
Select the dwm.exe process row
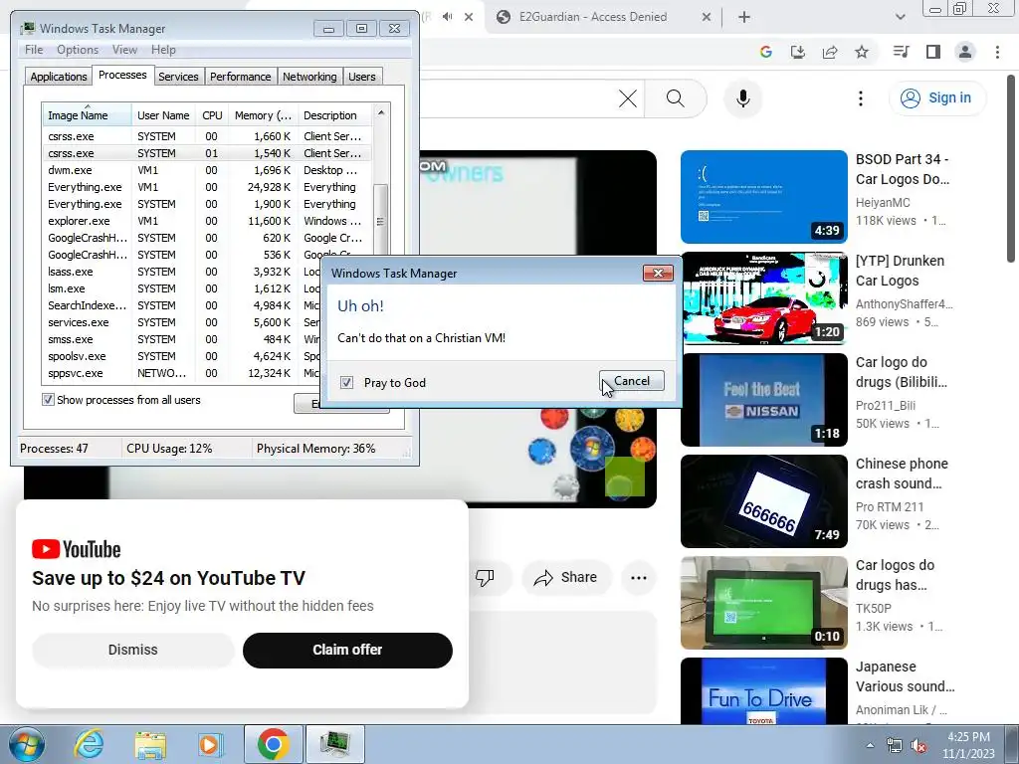(207, 170)
